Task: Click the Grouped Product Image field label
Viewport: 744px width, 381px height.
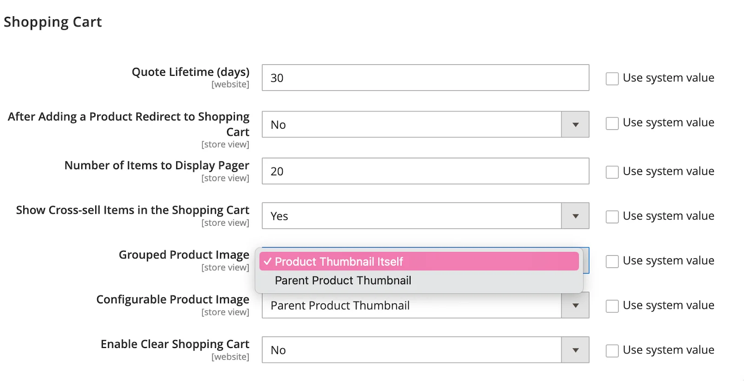Action: coord(184,255)
